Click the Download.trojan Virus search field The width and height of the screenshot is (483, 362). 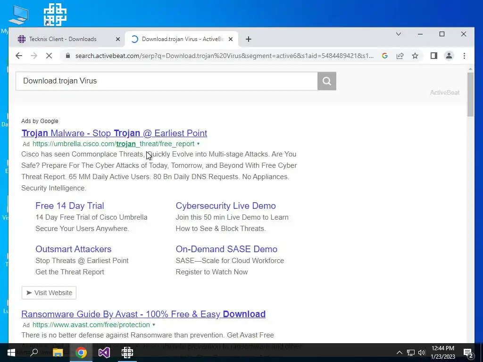pos(167,81)
